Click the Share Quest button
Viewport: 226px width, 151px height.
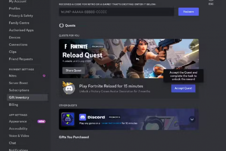[x=74, y=70]
